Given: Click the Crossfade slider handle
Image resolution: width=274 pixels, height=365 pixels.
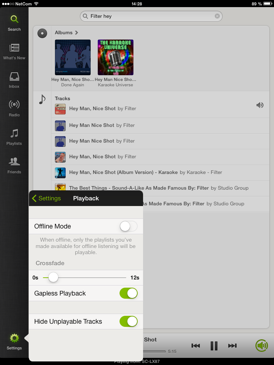Looking at the screenshot, I should tap(53, 277).
